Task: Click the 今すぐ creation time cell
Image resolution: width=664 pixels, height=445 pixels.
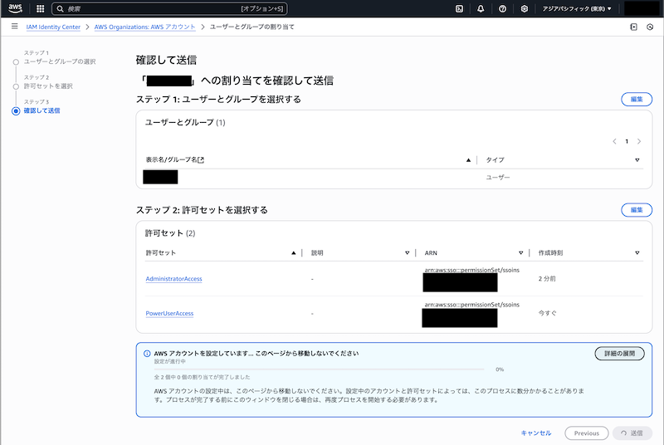Action: pyautogui.click(x=548, y=313)
